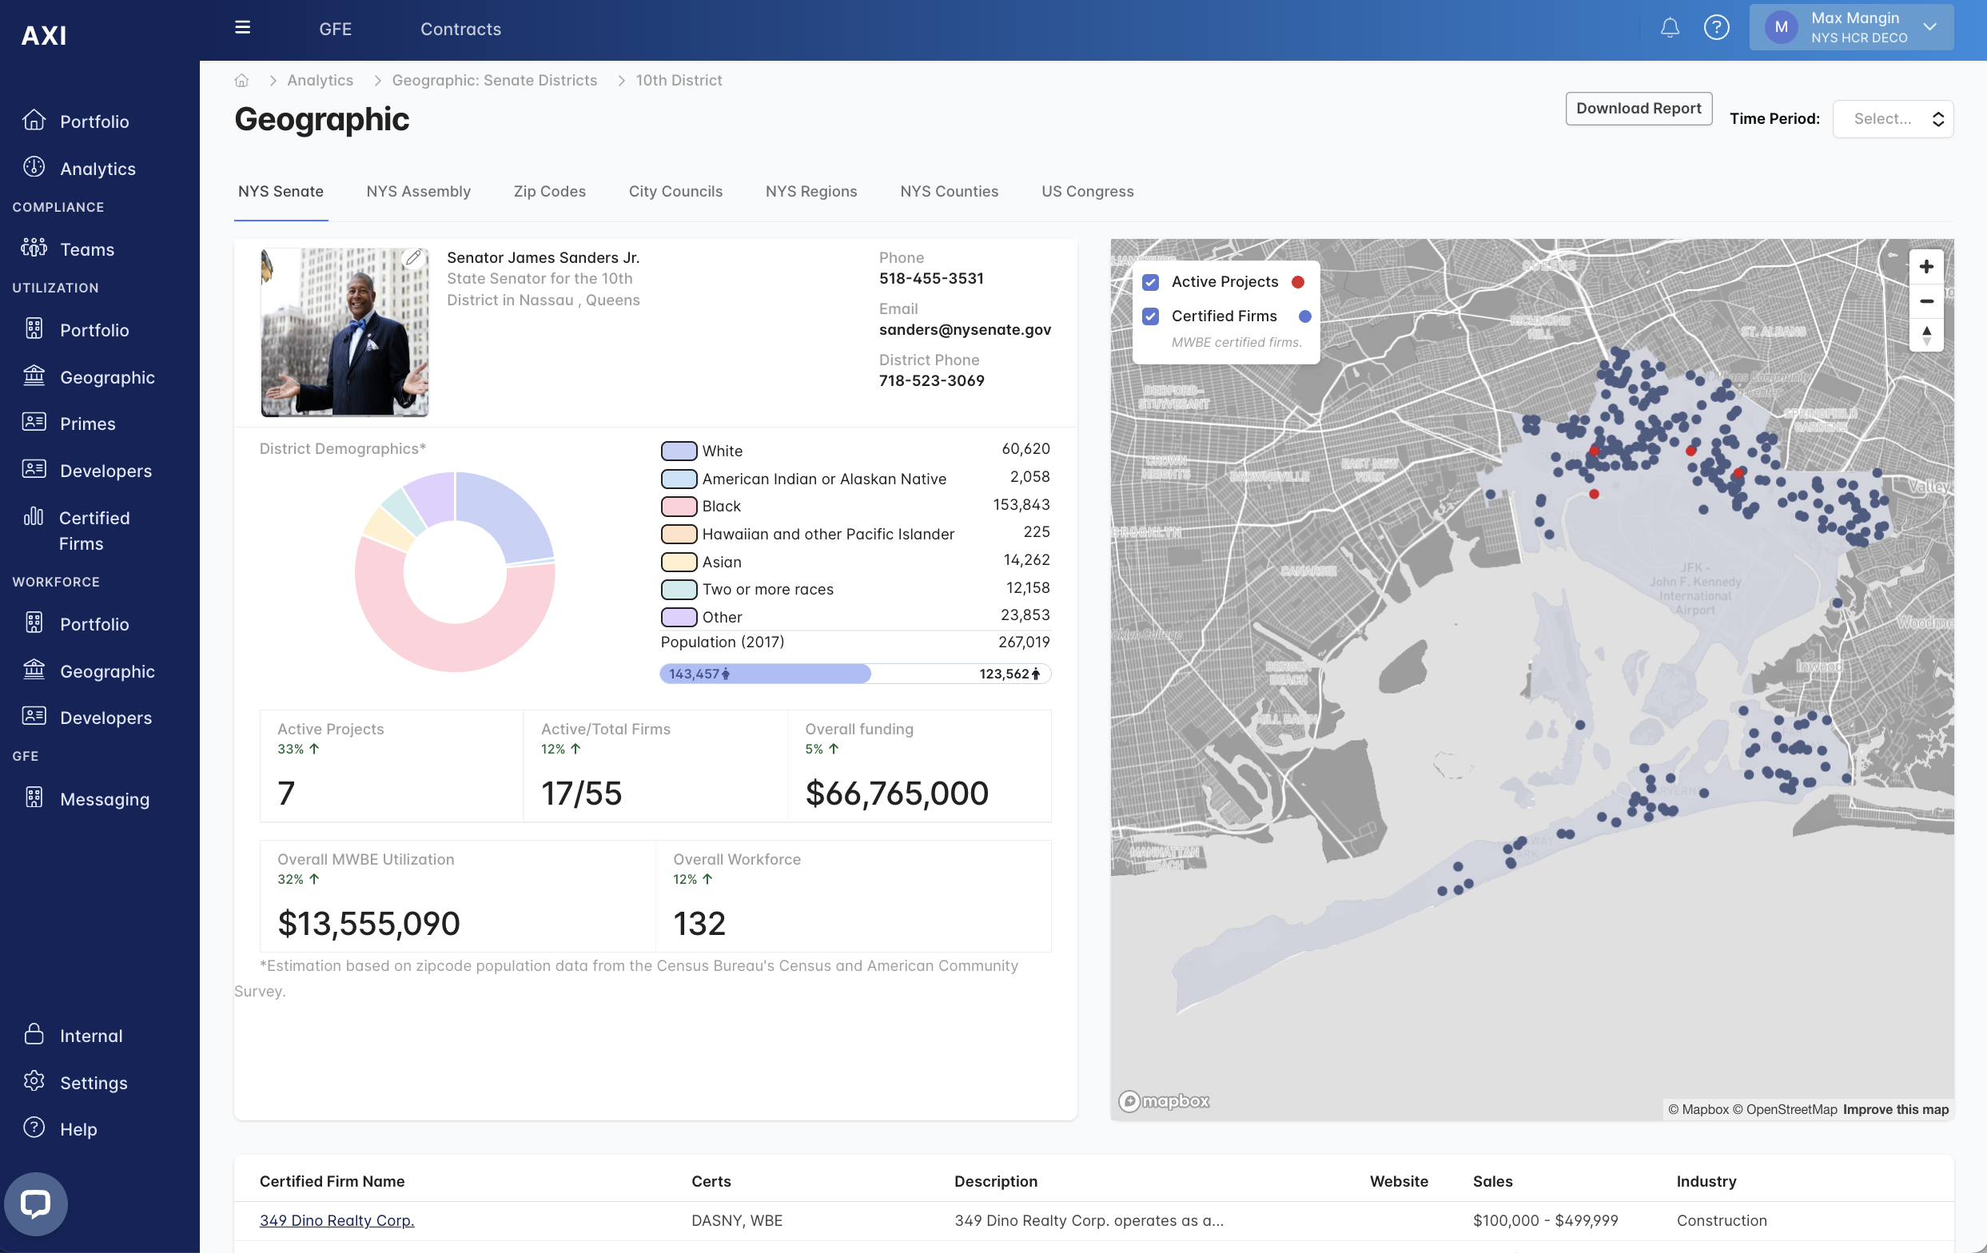Click the White legend color swatch
1987x1253 pixels.
pyautogui.click(x=679, y=451)
